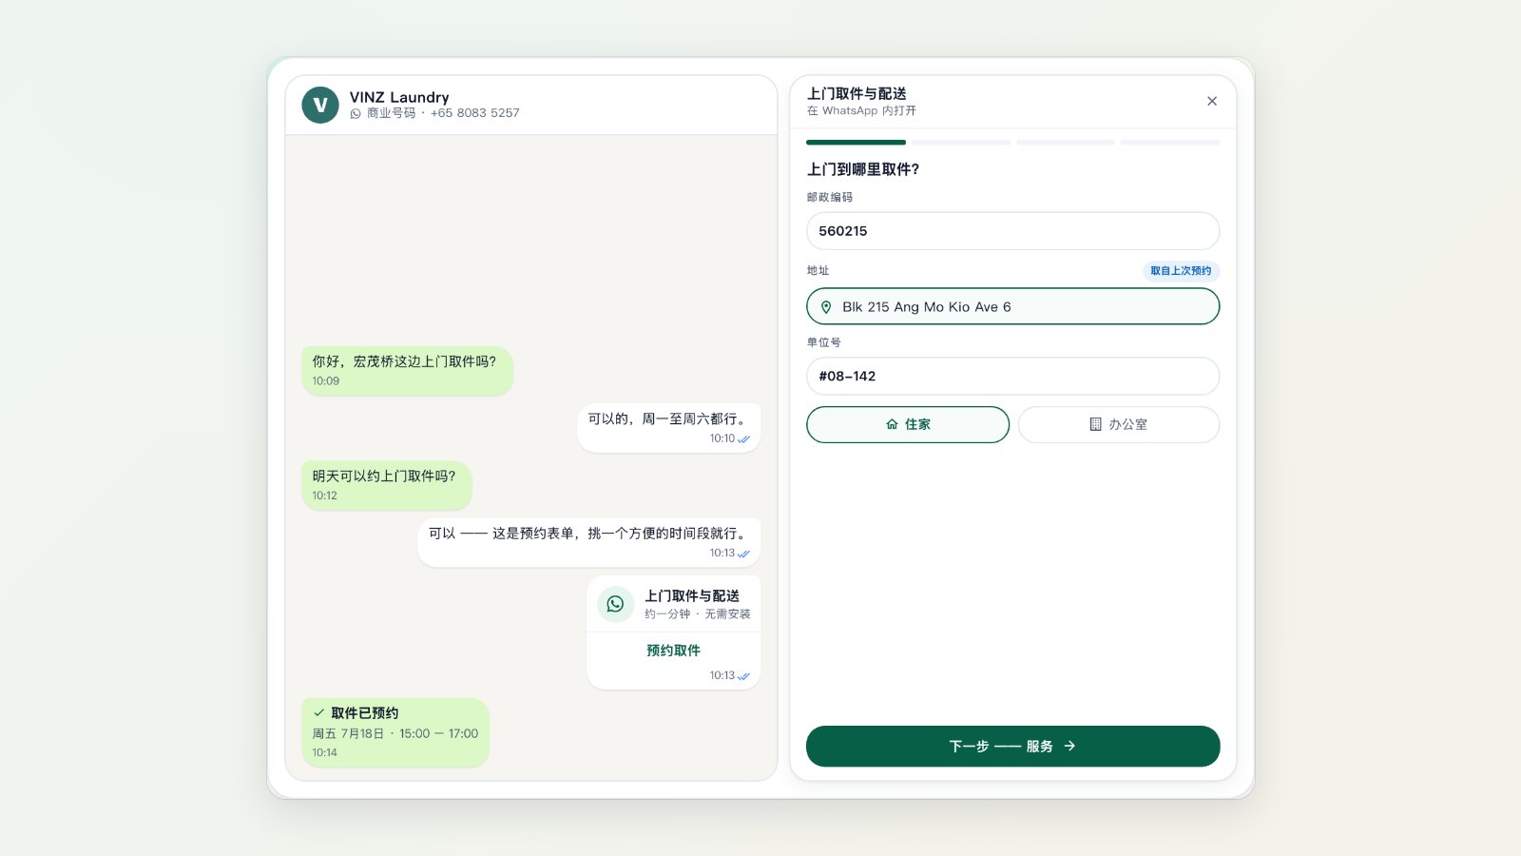1521x856 pixels.
Task: Click the heading 上门到哪里取件？
Action: click(x=863, y=169)
